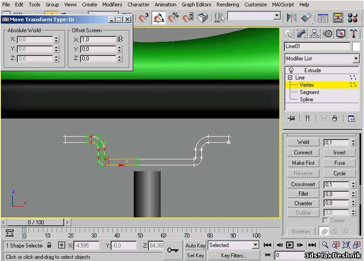Screen dimensions: 364x261
Task: Click the Fillet button
Action: [x=303, y=193]
